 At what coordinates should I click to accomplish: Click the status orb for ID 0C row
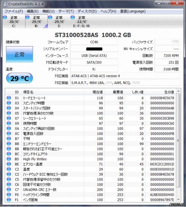[9, 133]
